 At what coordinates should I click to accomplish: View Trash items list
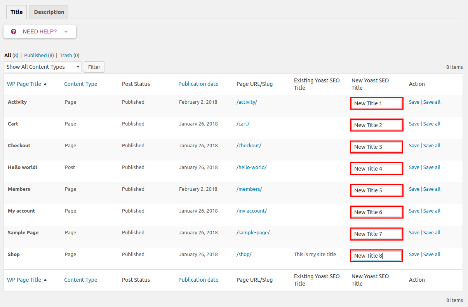(66, 56)
